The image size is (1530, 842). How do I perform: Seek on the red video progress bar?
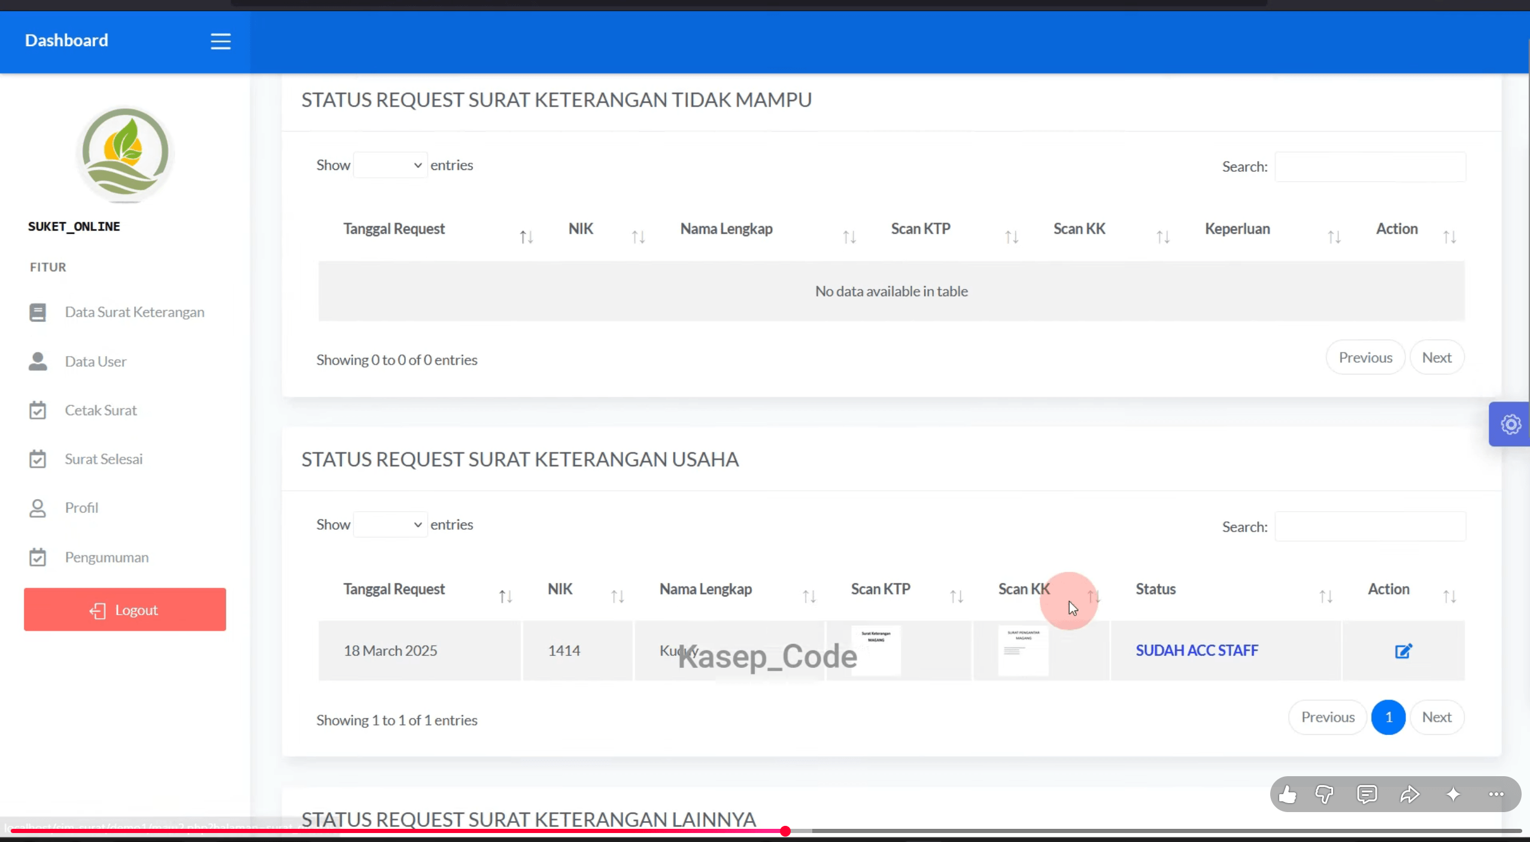point(765,831)
